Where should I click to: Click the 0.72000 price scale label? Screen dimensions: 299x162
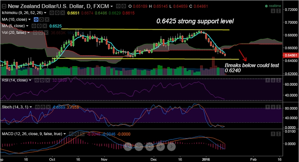(291, 9)
